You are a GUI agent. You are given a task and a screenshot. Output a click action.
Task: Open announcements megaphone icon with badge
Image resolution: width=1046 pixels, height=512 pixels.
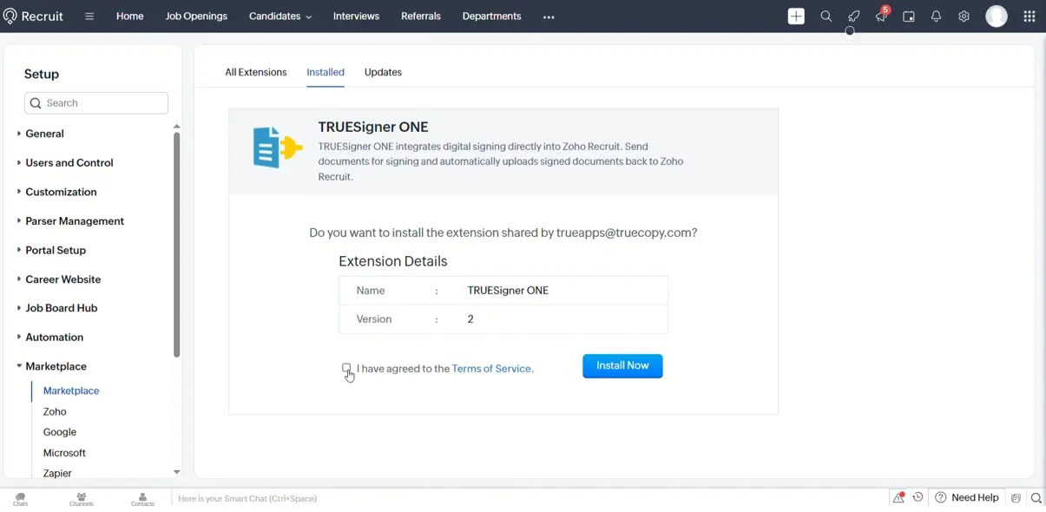(882, 16)
